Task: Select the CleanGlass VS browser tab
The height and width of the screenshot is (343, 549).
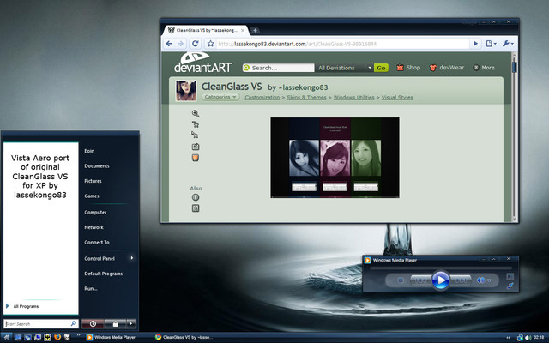Action: (206, 31)
